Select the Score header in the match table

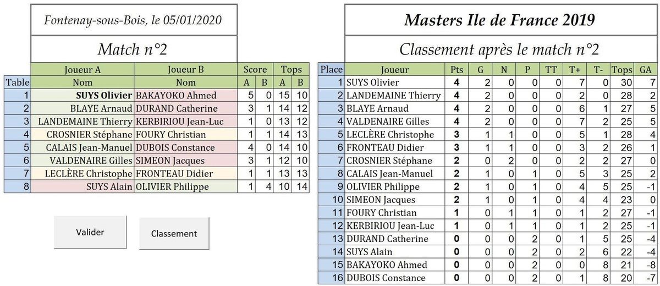(x=255, y=69)
